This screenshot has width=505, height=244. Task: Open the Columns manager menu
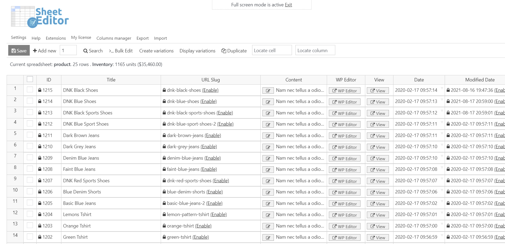[114, 38]
